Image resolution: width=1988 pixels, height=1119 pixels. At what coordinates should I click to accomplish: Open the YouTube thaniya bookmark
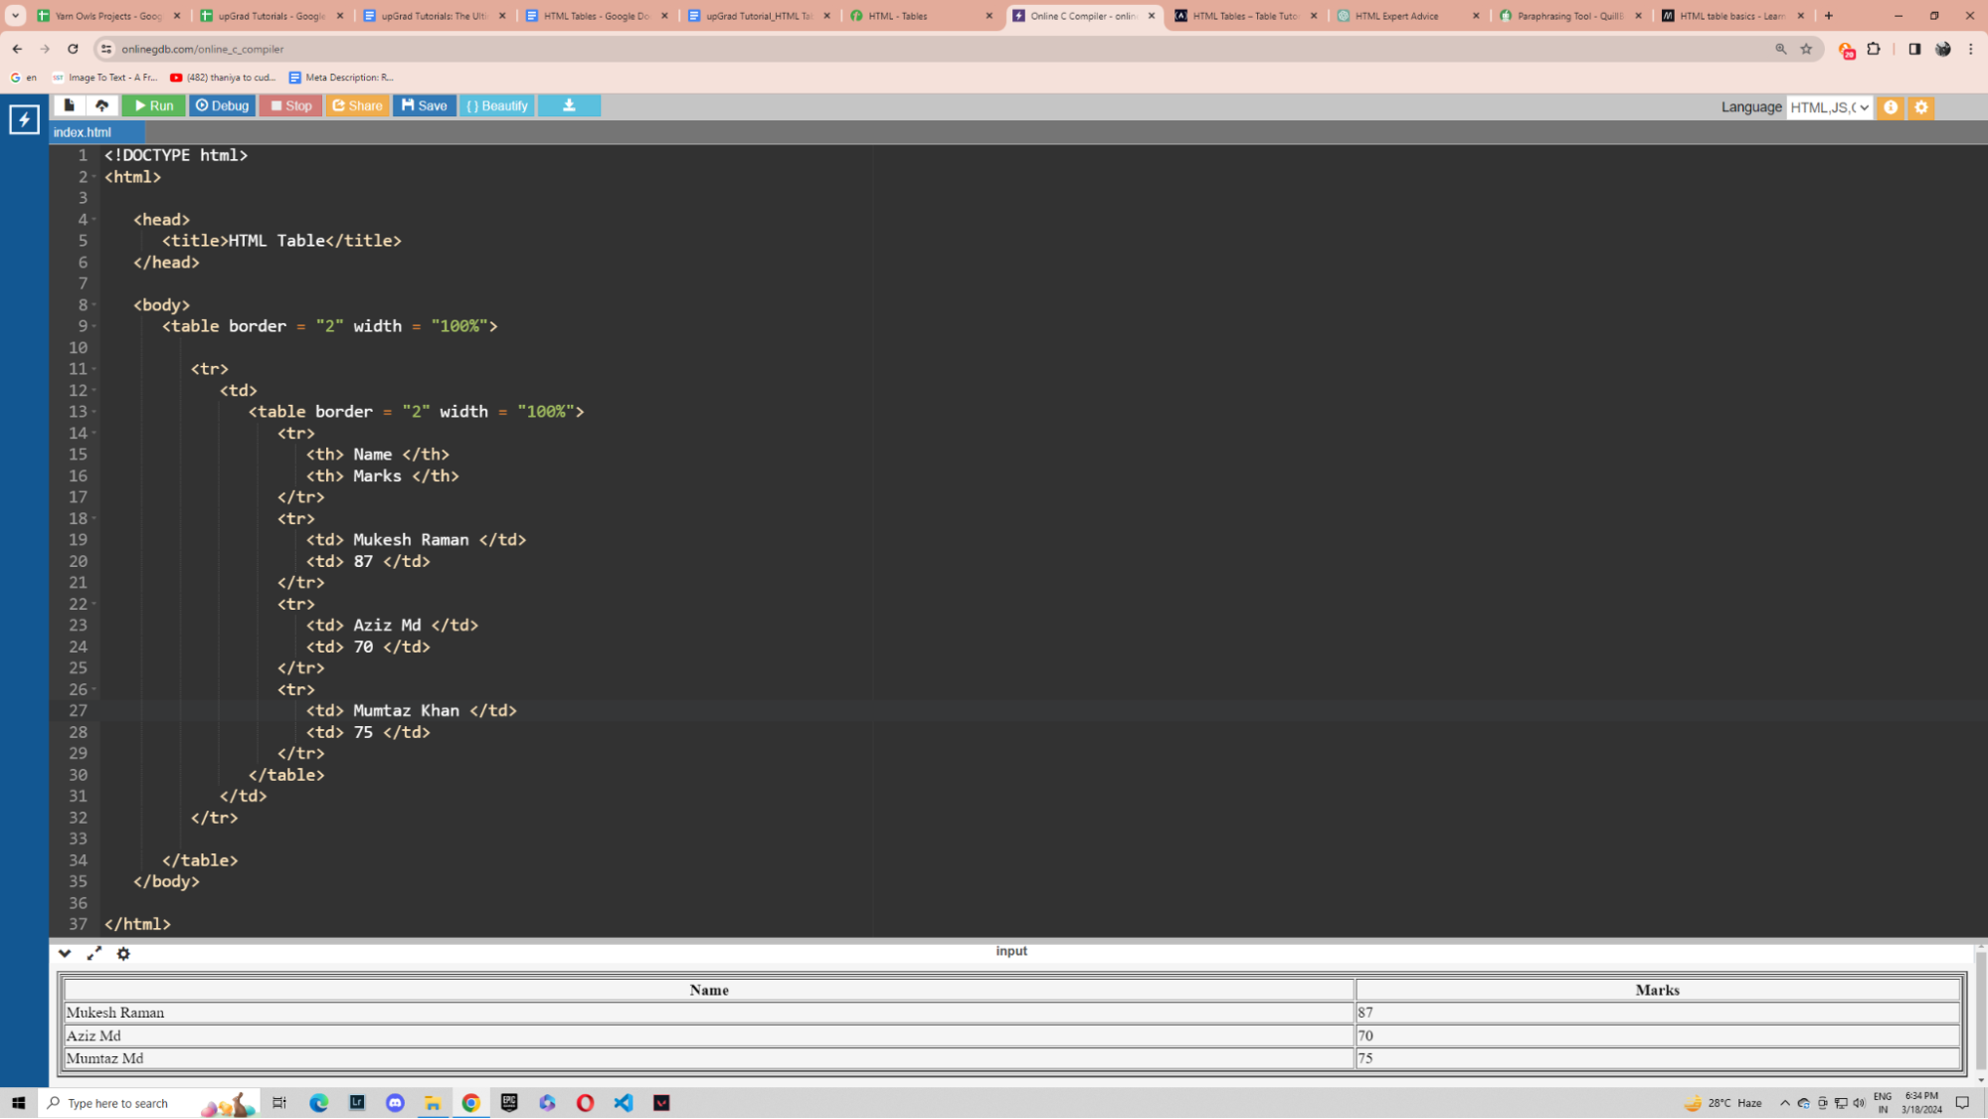(x=223, y=78)
